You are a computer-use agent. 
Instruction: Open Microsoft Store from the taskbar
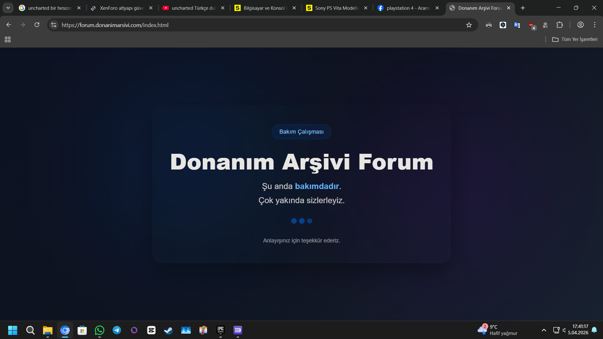pos(82,330)
